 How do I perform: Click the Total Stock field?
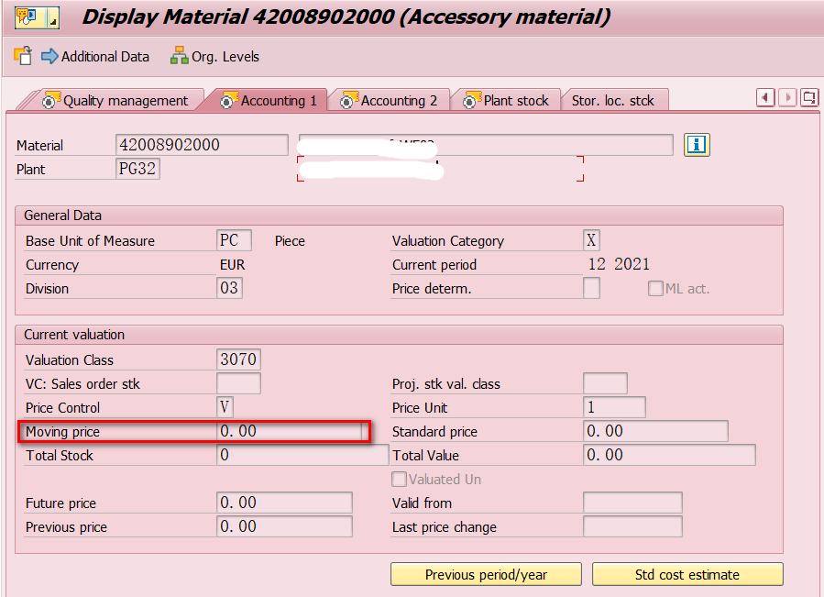coord(302,455)
